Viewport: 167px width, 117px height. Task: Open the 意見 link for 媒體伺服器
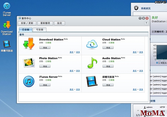[135, 90]
